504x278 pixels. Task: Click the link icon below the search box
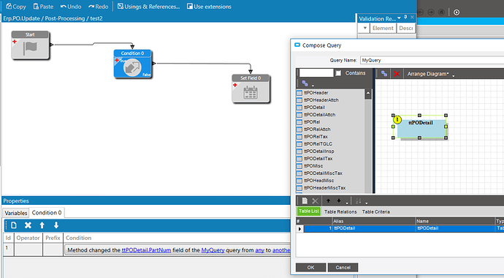(305, 83)
